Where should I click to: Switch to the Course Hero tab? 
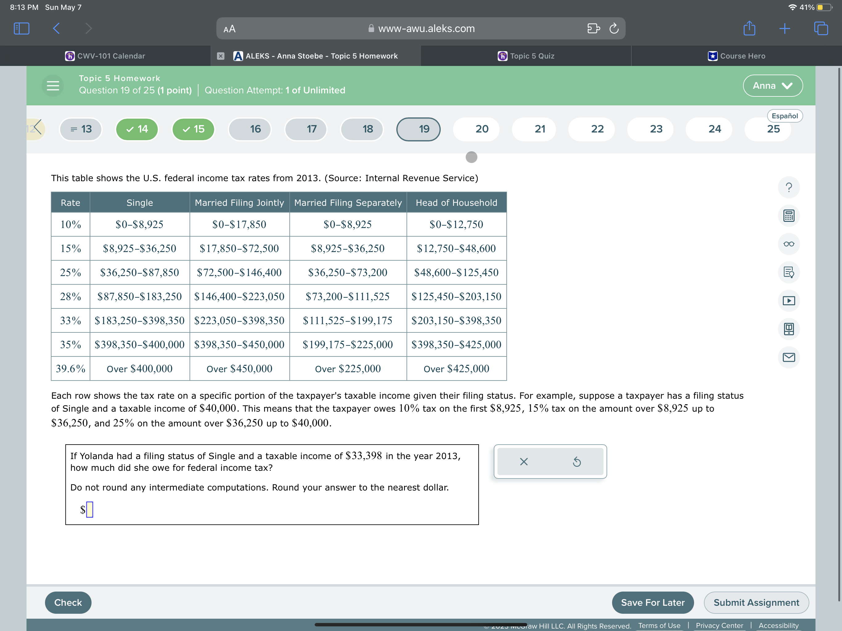click(736, 56)
